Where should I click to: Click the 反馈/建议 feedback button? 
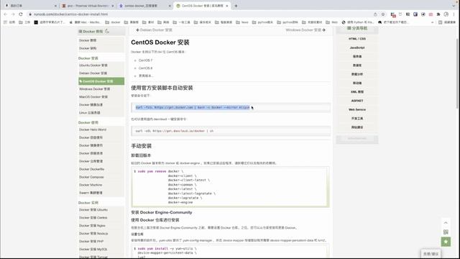coord(431,254)
